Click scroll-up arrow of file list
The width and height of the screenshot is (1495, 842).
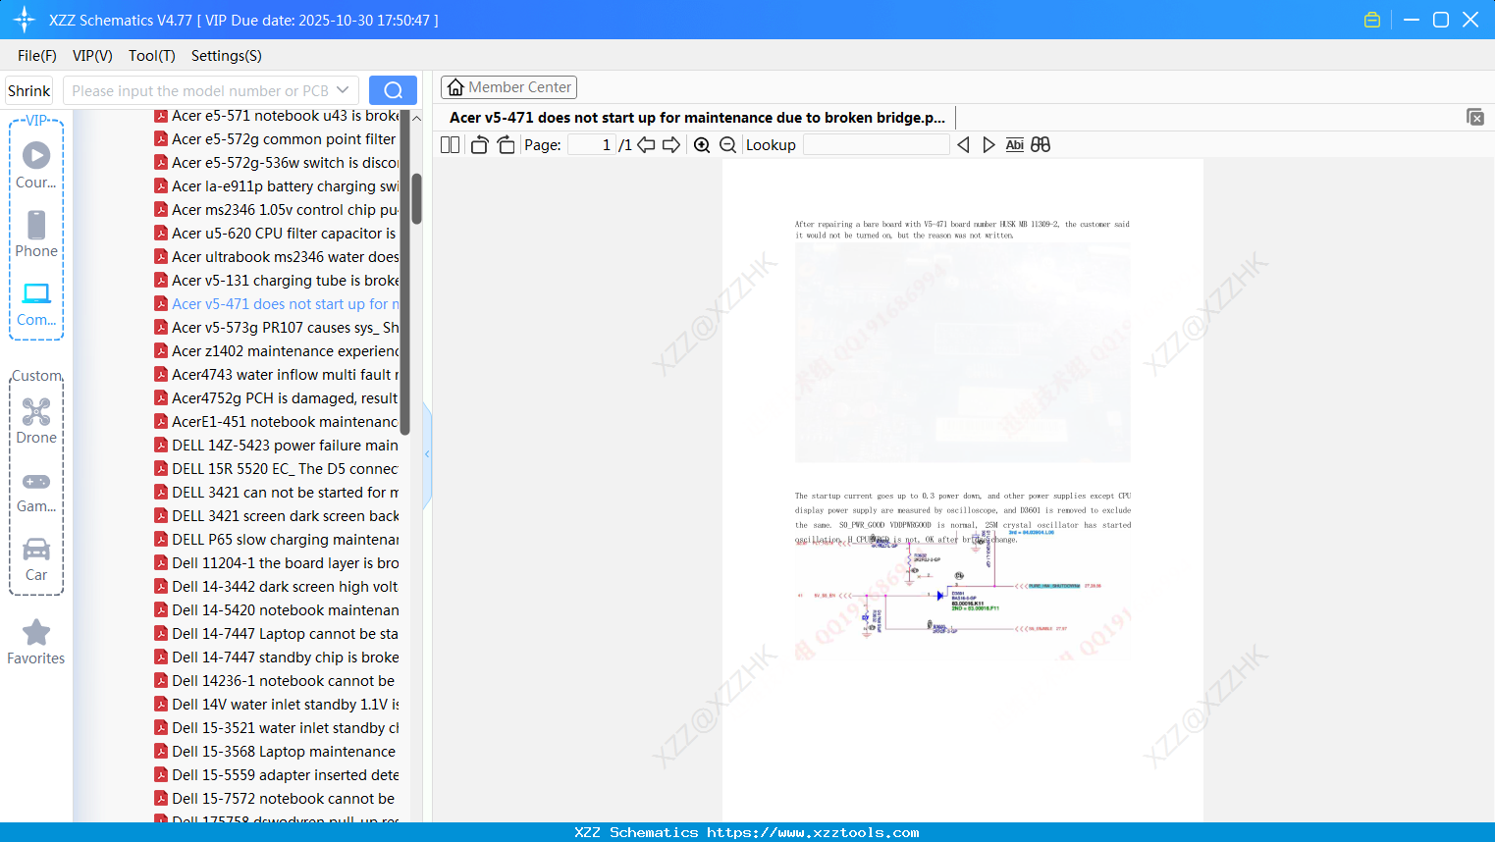[416, 117]
